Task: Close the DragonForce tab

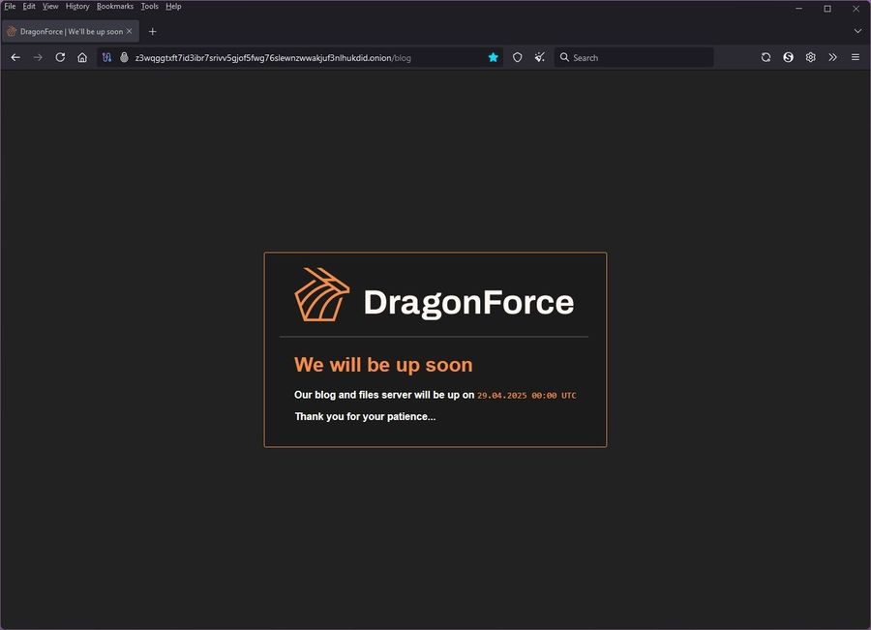Action: coord(129,31)
